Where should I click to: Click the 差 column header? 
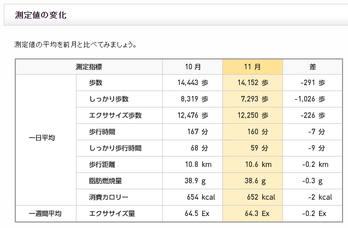(312, 67)
